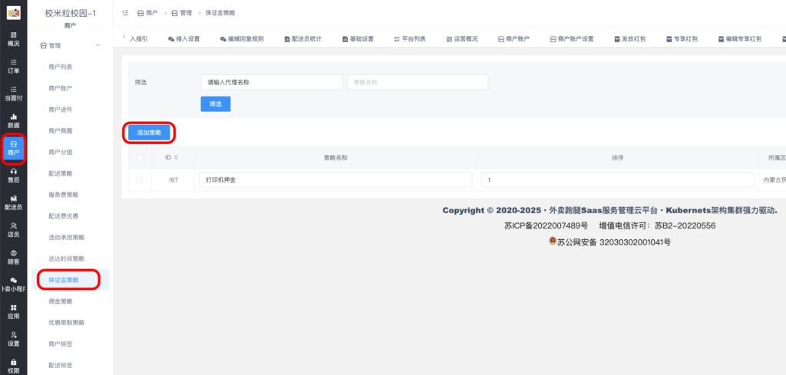Collapse the 管理 menu group chevron
Screen dimensions: 786x375
pyautogui.click(x=98, y=45)
